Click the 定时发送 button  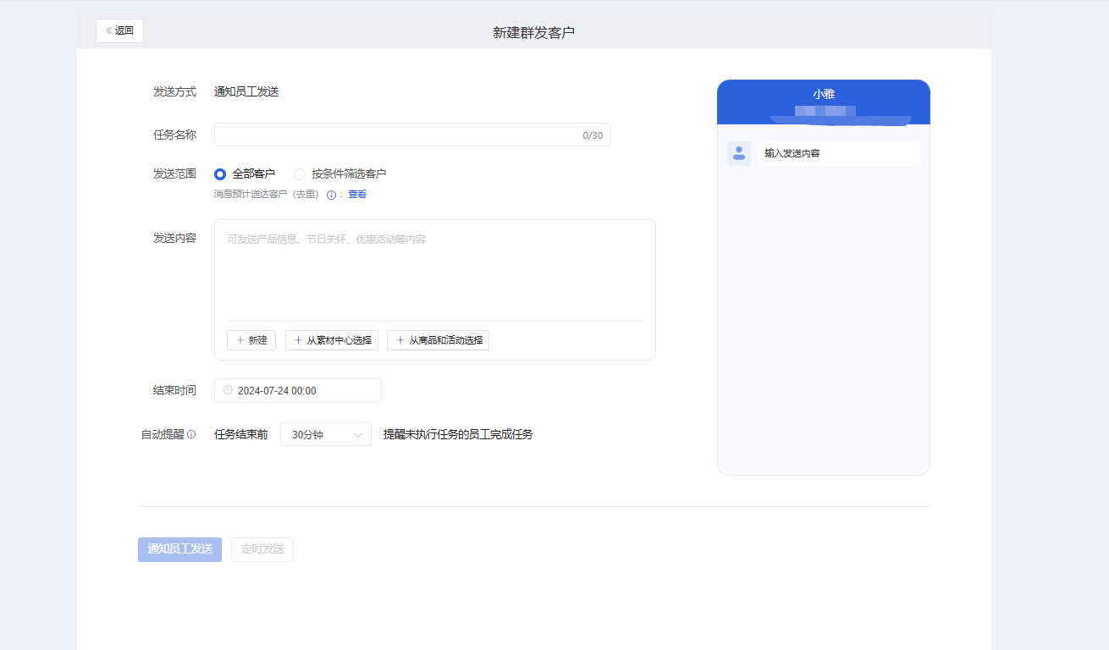[x=262, y=549]
